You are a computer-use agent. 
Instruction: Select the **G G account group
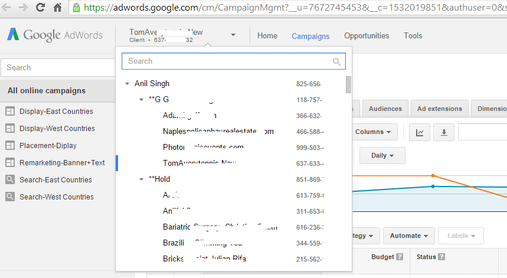(x=159, y=100)
